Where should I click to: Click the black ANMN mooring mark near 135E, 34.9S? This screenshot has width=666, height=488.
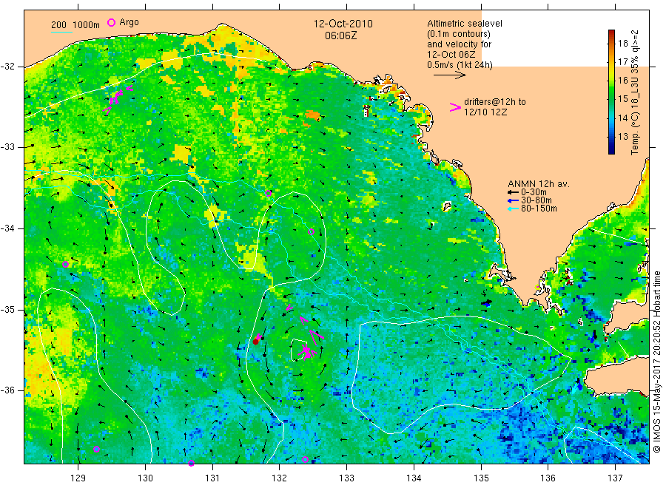click(x=486, y=303)
